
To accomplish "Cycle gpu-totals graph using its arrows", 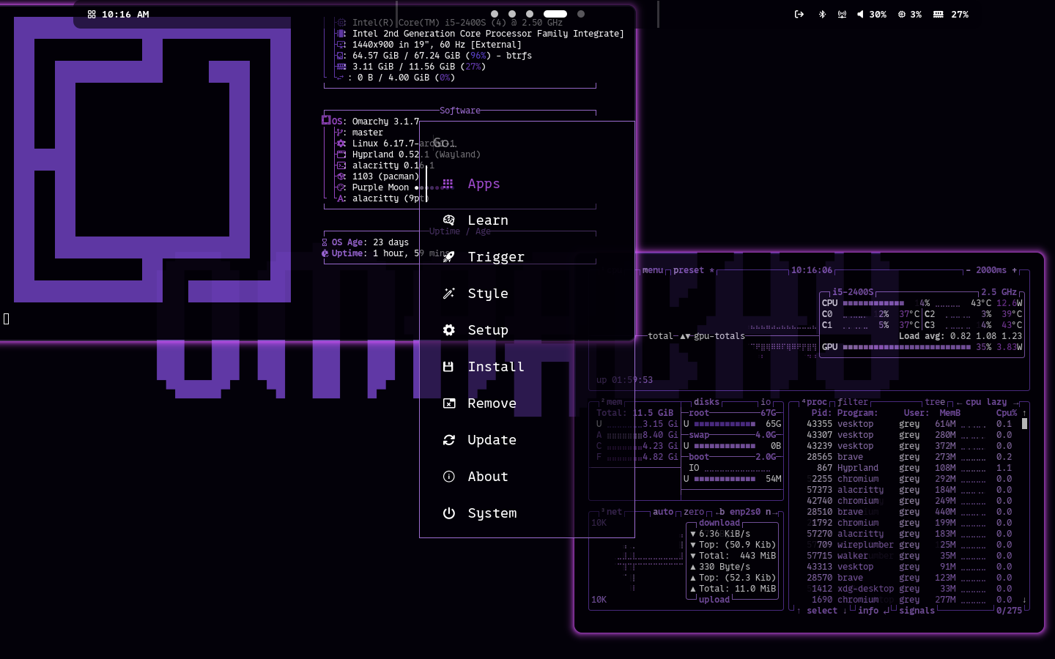I will click(x=686, y=336).
